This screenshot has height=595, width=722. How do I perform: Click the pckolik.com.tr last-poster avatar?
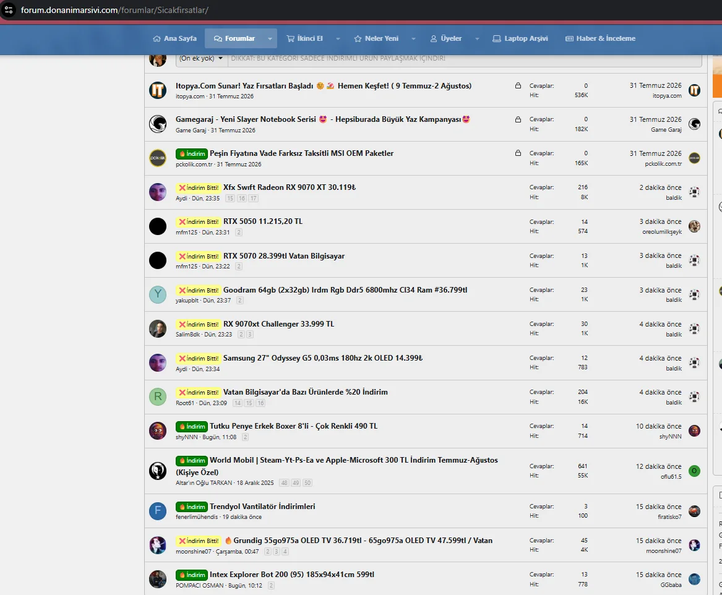click(x=694, y=158)
